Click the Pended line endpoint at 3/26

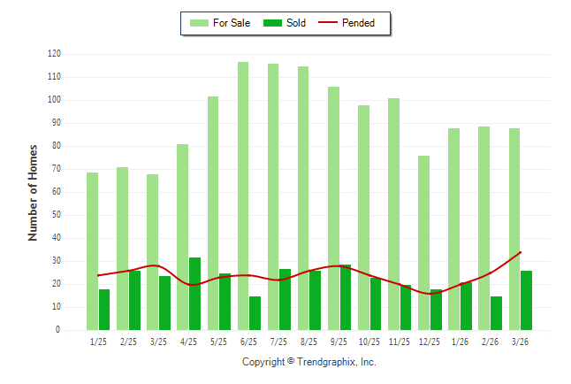pyautogui.click(x=521, y=252)
